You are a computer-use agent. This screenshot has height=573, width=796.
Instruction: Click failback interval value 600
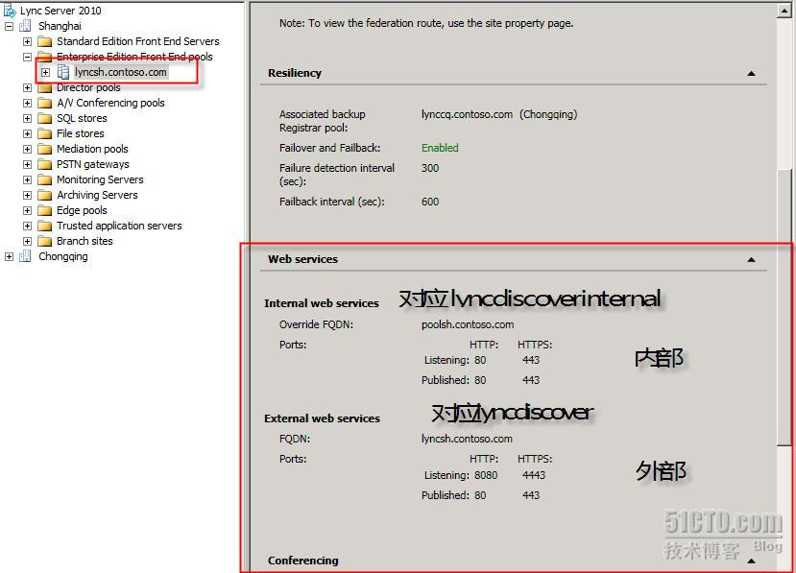(x=430, y=202)
